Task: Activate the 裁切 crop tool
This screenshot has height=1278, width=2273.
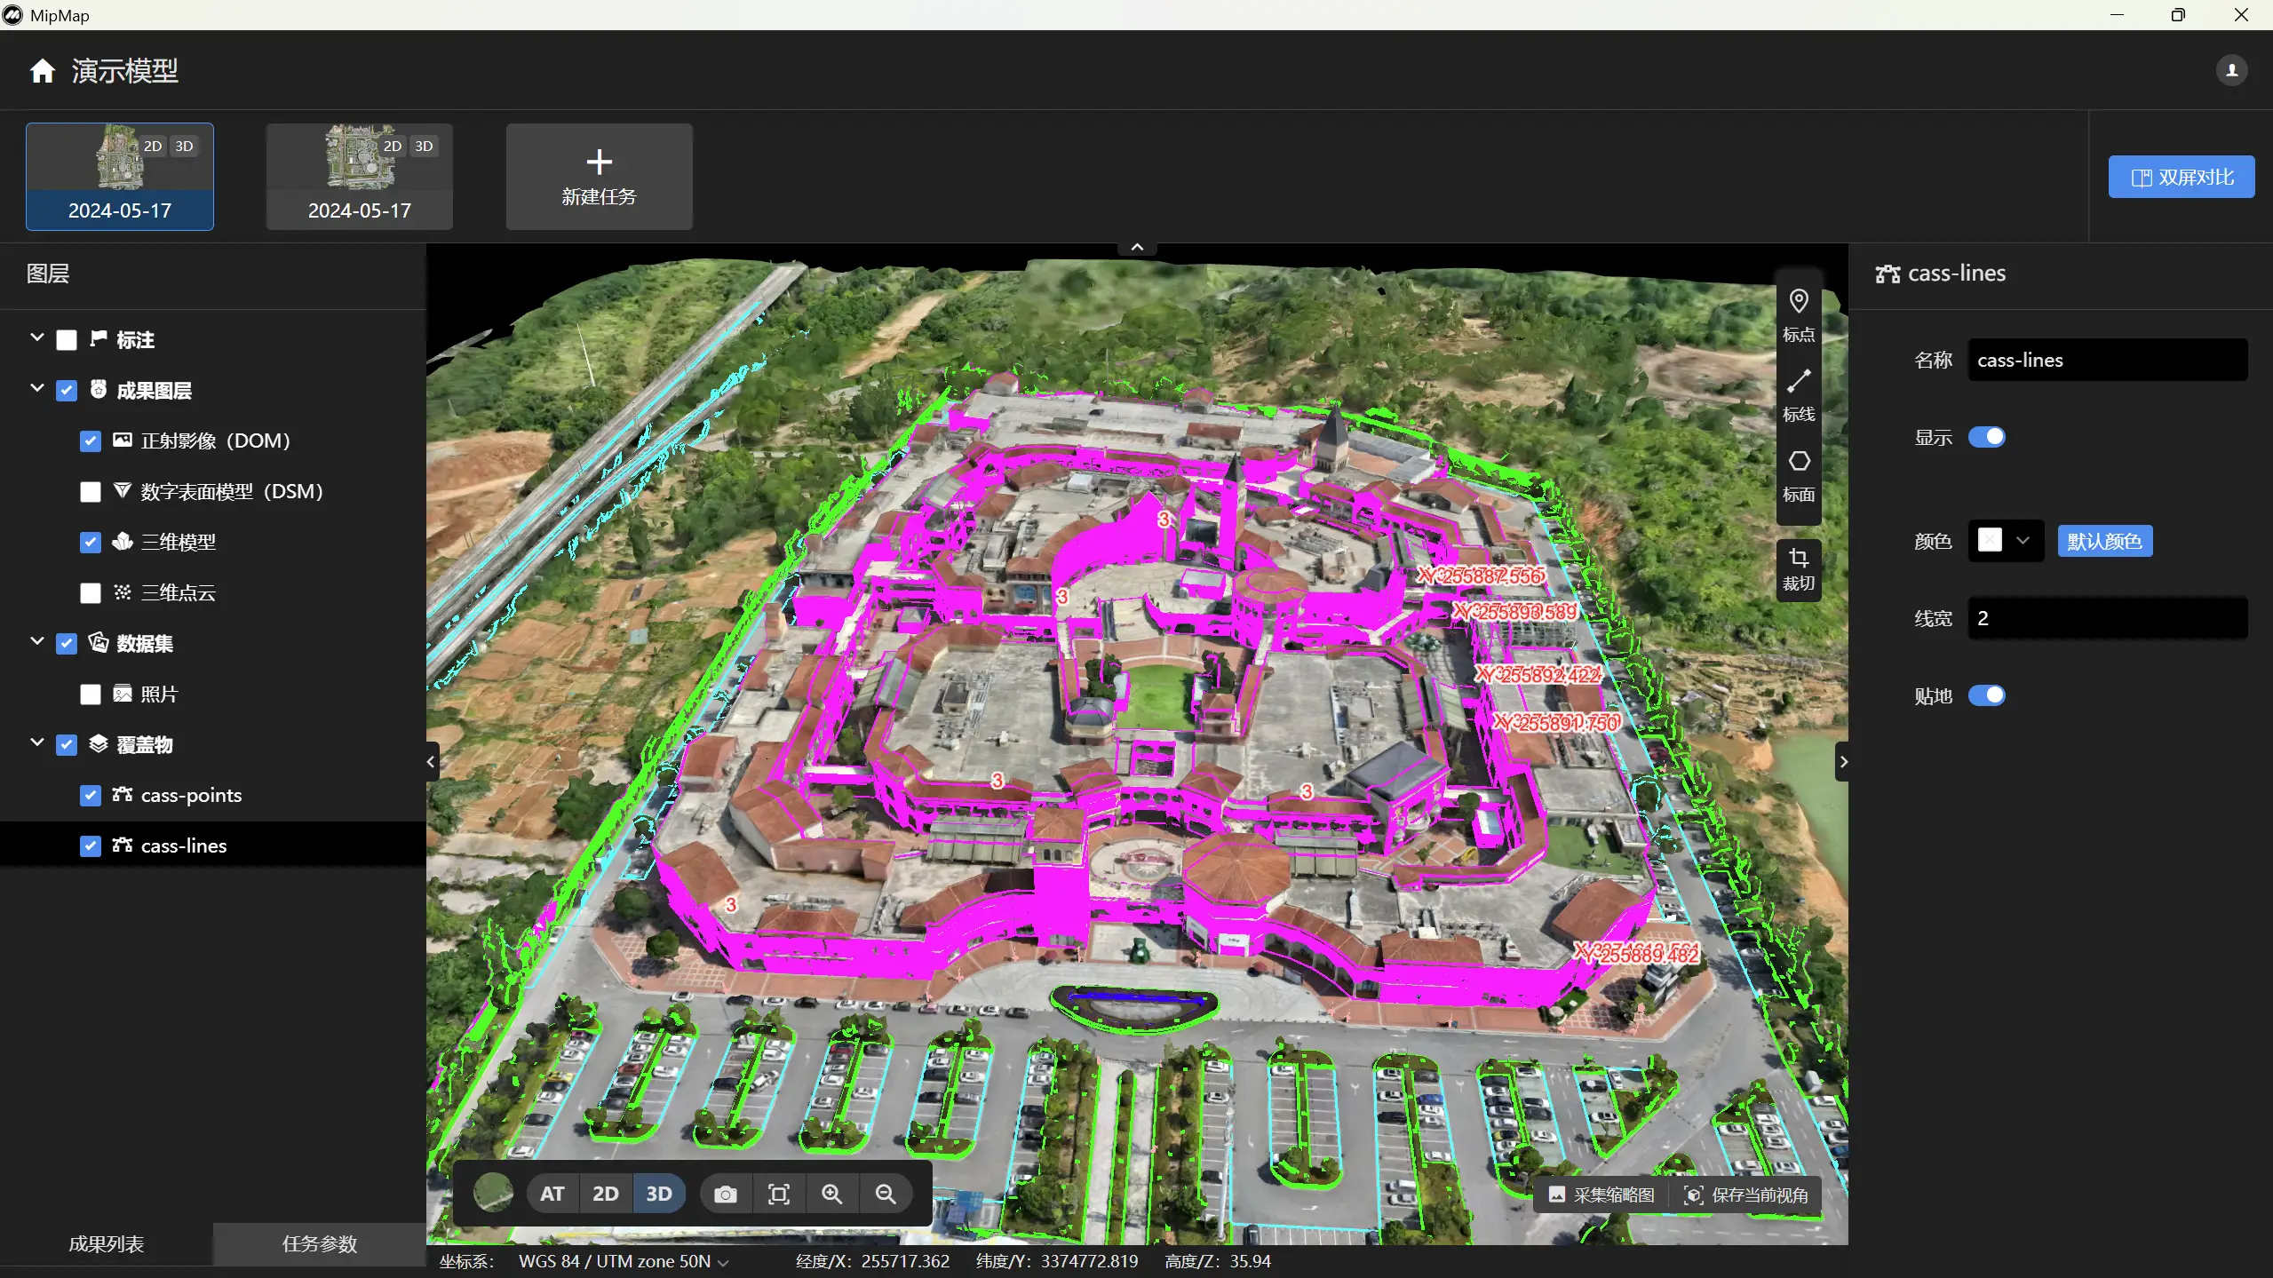Action: pyautogui.click(x=1798, y=568)
